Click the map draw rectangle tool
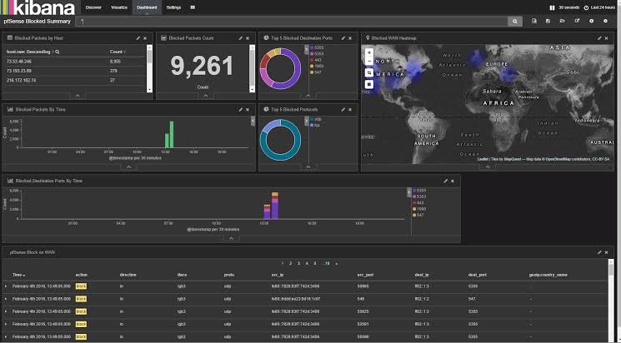Image resolution: width=621 pixels, height=343 pixels. tap(369, 84)
